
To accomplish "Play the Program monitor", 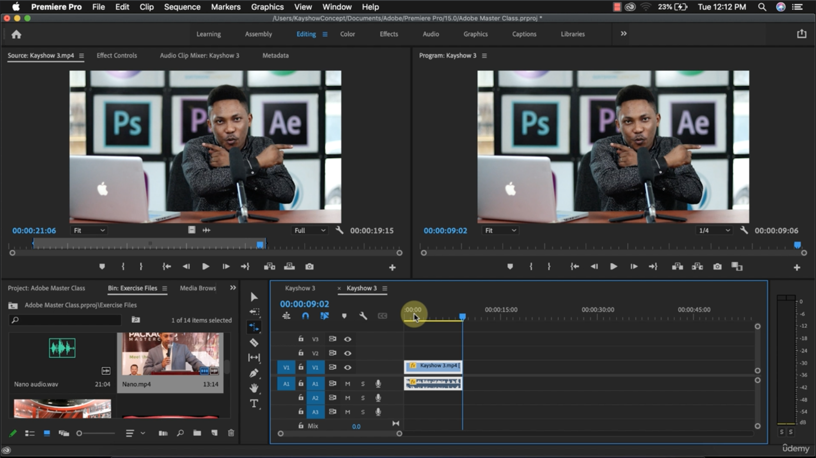I will (x=613, y=267).
